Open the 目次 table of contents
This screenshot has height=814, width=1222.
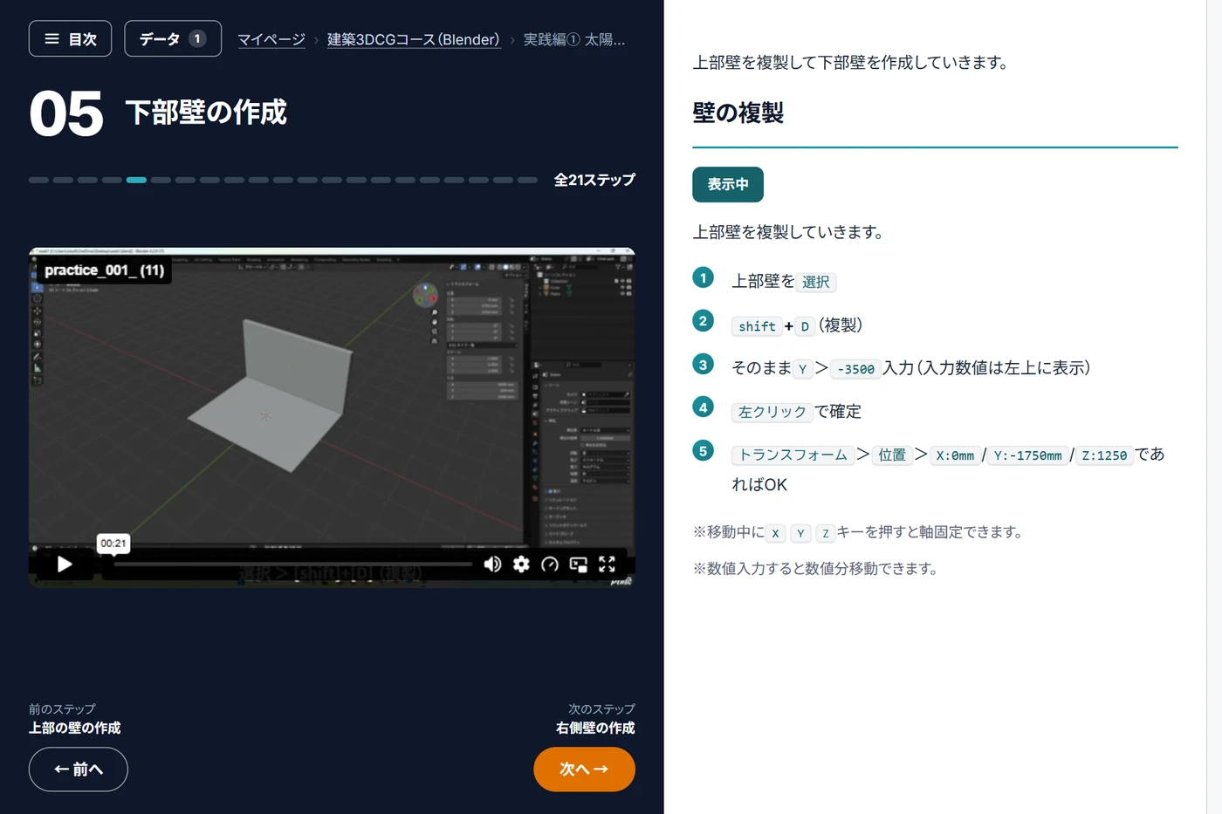[x=70, y=39]
